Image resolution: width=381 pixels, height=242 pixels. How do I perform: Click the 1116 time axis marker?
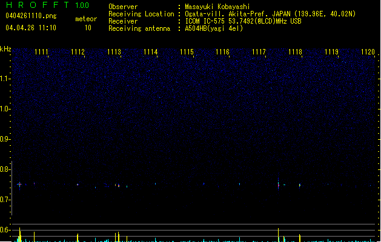tap(222, 52)
